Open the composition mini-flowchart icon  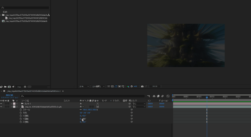(x=148, y=96)
